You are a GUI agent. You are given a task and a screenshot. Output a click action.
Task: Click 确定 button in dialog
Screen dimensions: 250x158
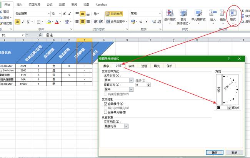pyautogui.click(x=215, y=153)
